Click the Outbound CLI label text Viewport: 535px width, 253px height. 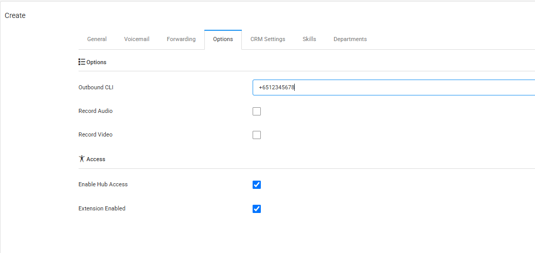tap(96, 88)
